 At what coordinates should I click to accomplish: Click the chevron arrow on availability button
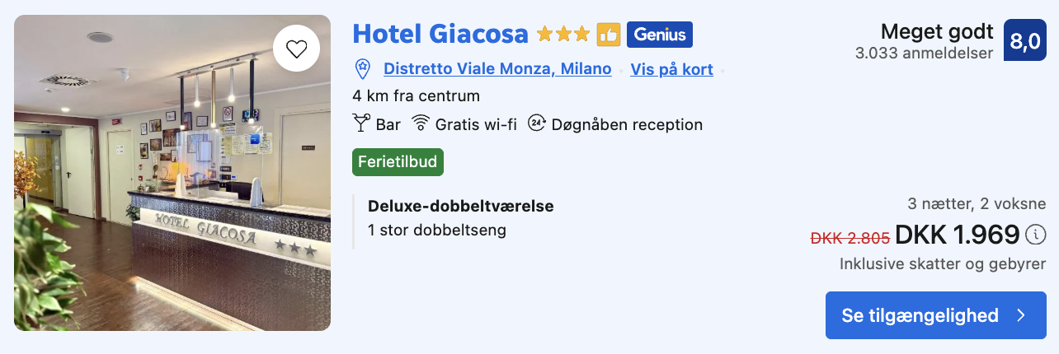pyautogui.click(x=1021, y=315)
